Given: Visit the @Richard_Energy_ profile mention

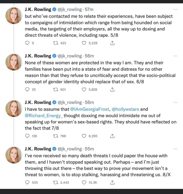Looking at the screenshot, I should 44,115.
